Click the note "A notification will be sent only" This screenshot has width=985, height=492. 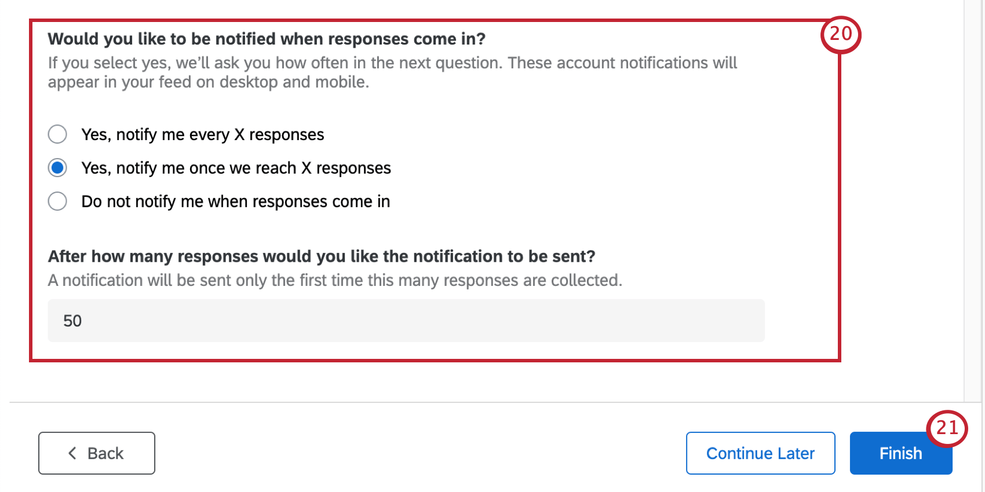334,280
